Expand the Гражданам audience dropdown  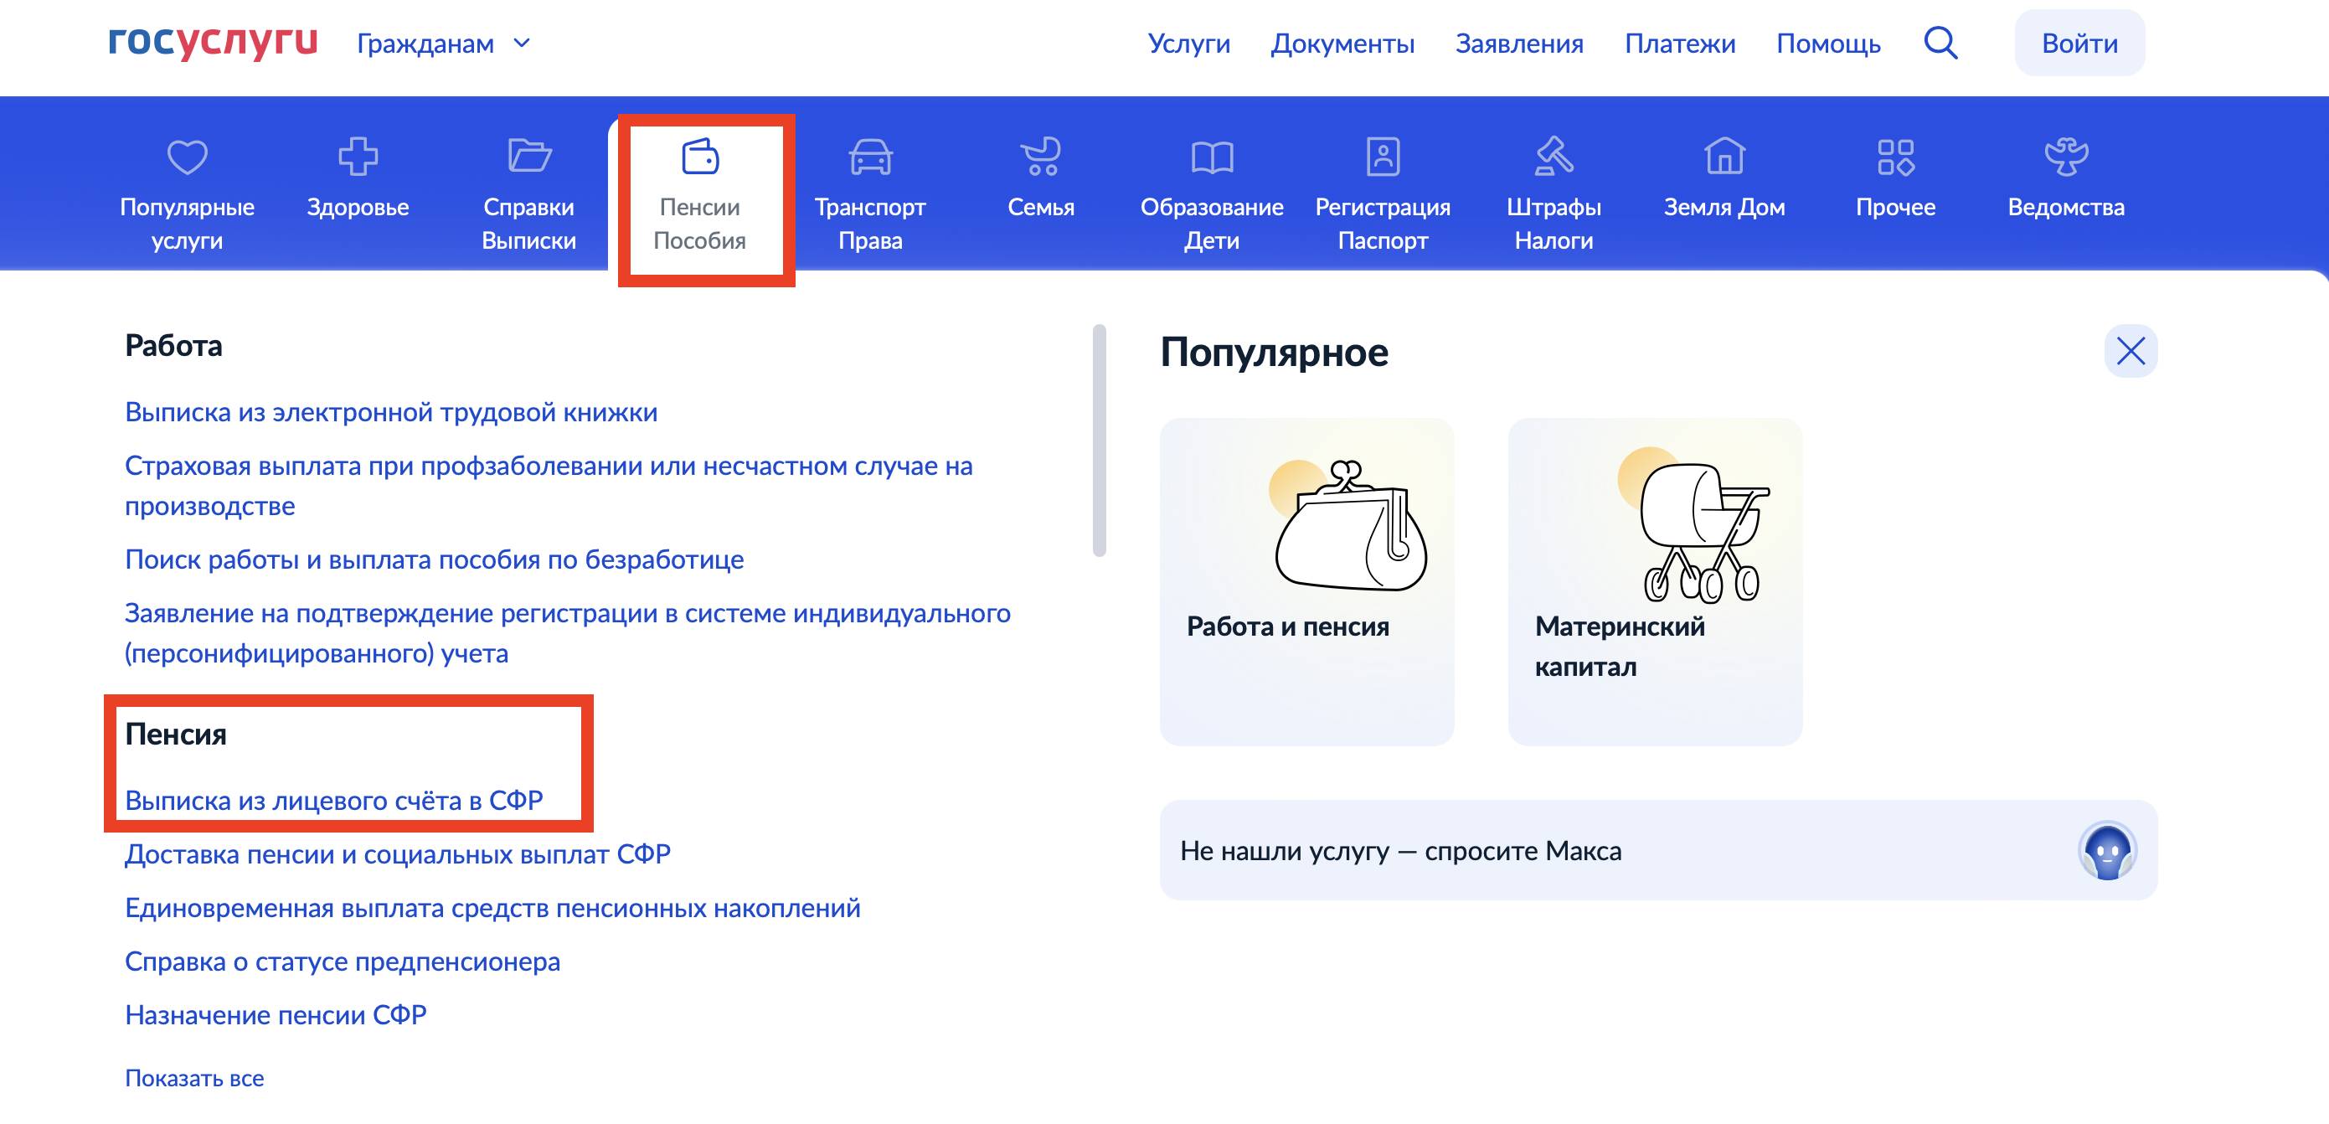coord(443,43)
